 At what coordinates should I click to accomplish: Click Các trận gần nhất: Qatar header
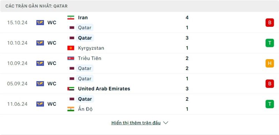pyautogui.click(x=37, y=6)
